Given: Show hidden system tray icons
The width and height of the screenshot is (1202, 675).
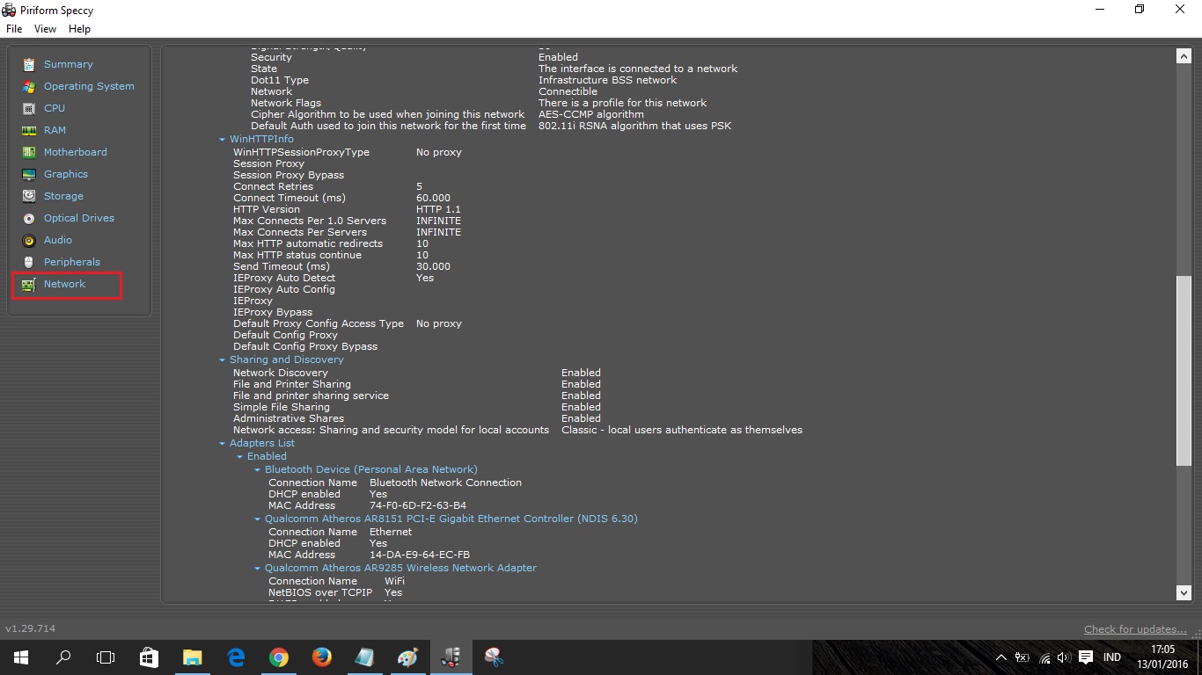Looking at the screenshot, I should [1000, 657].
